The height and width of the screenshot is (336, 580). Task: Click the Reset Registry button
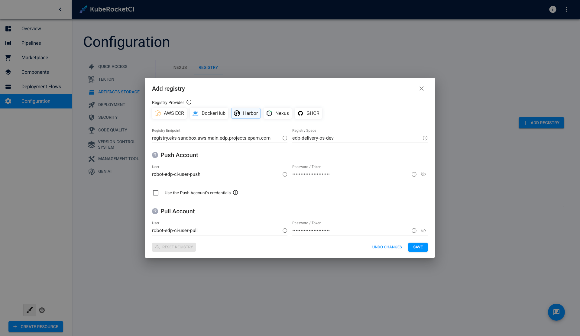point(174,247)
